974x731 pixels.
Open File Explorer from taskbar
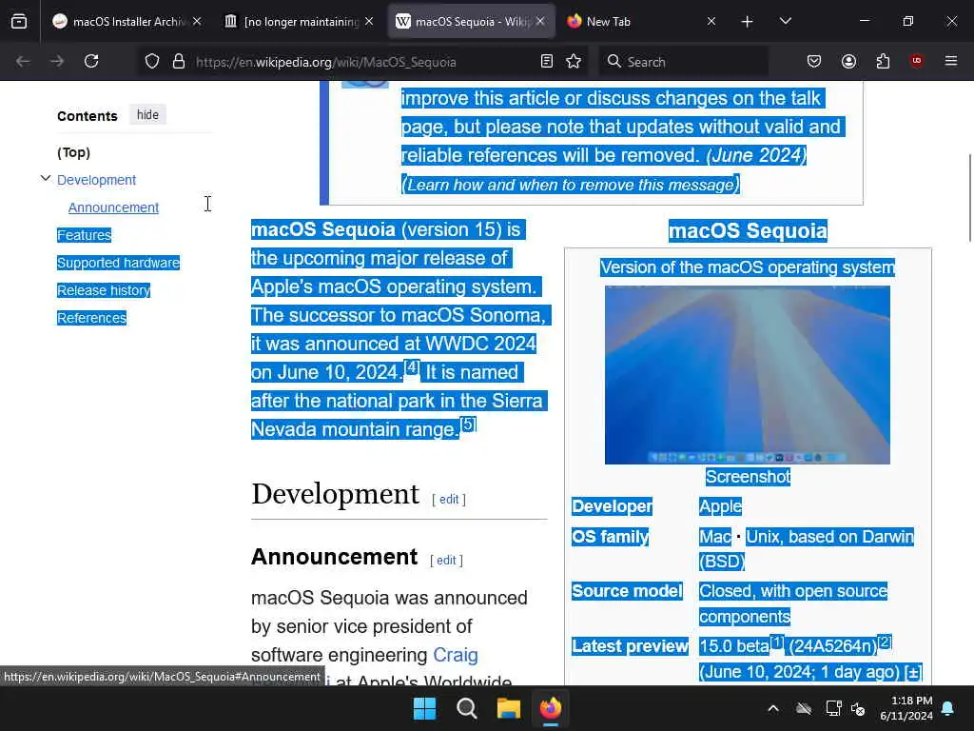click(x=508, y=708)
